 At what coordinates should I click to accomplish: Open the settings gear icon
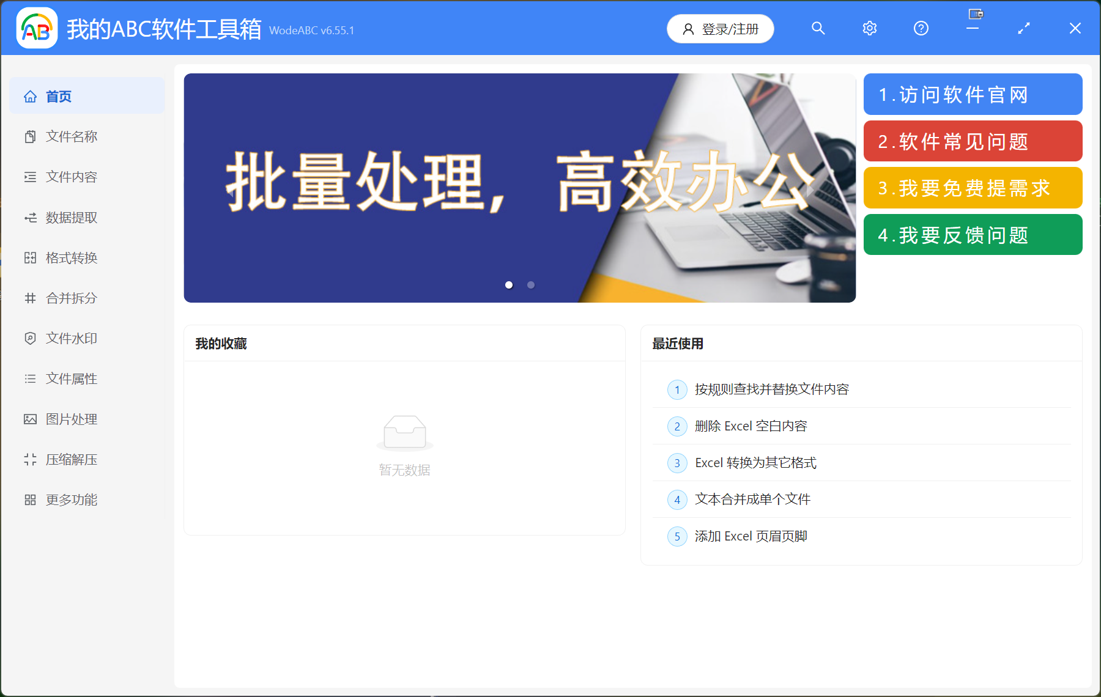[869, 28]
